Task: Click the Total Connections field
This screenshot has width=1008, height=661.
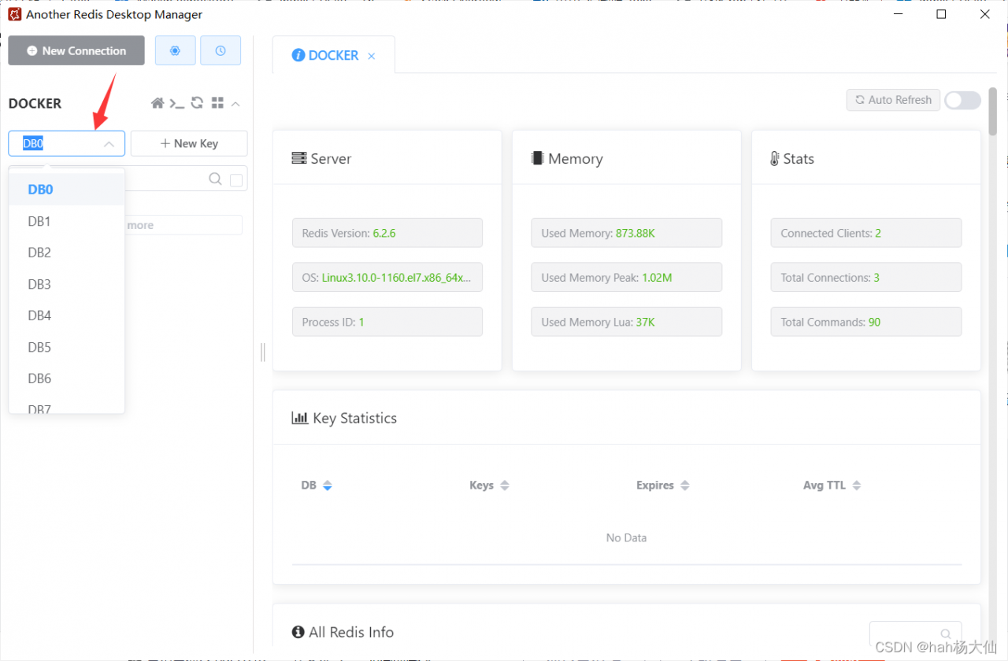Action: pyautogui.click(x=866, y=277)
